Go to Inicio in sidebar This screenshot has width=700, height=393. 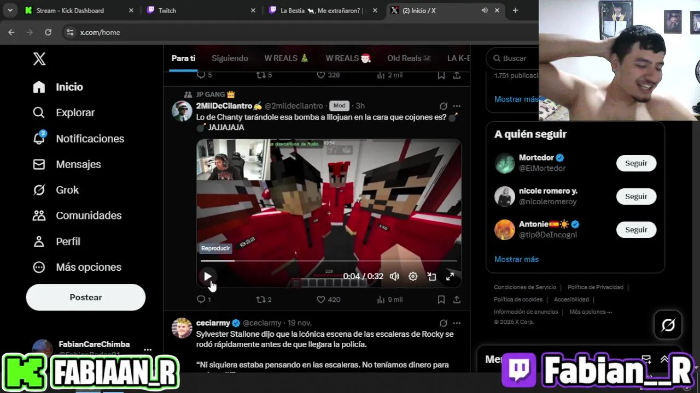tap(58, 87)
